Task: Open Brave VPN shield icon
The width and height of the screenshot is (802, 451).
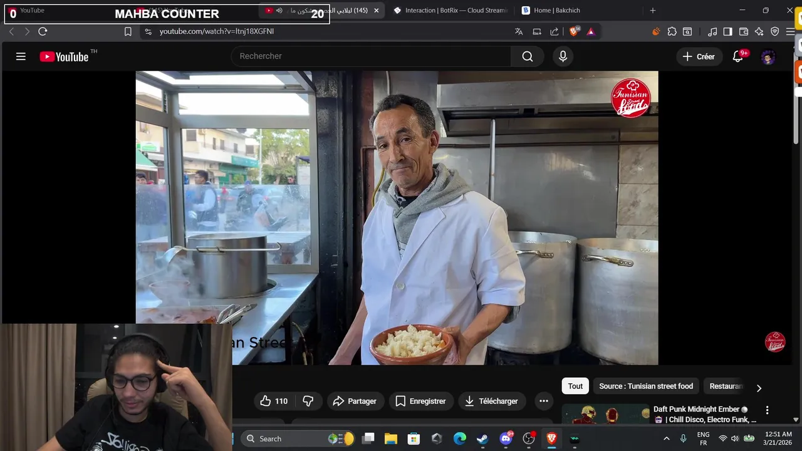Action: 775,31
